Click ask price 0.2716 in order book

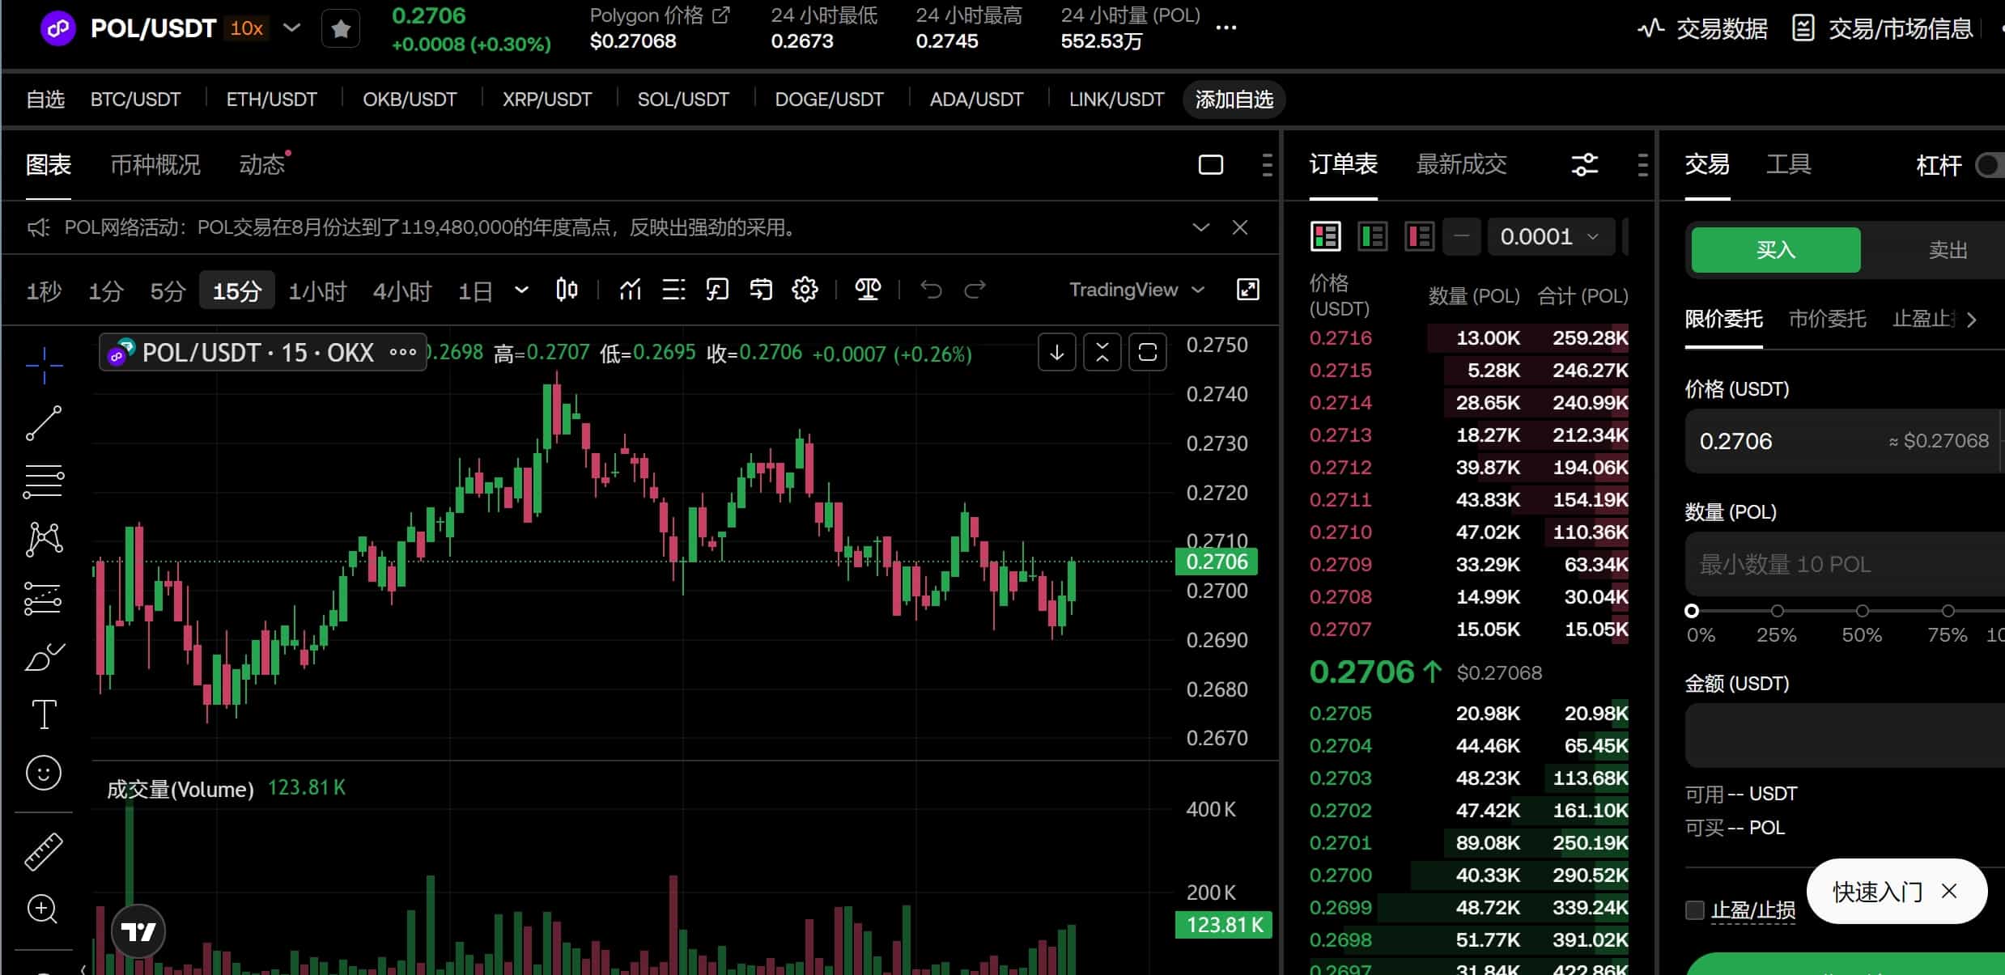(x=1340, y=338)
